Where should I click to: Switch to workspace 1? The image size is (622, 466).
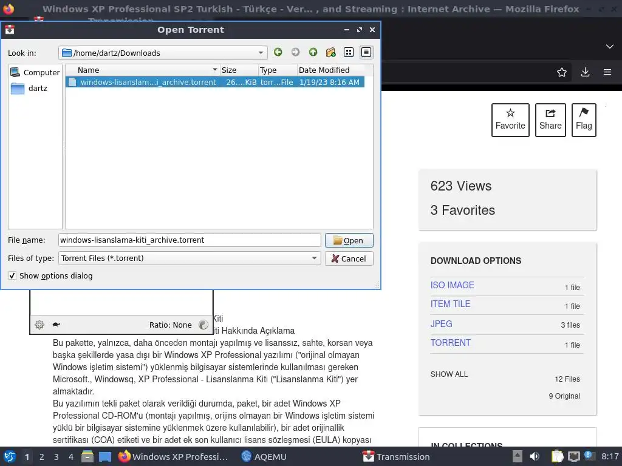point(27,456)
